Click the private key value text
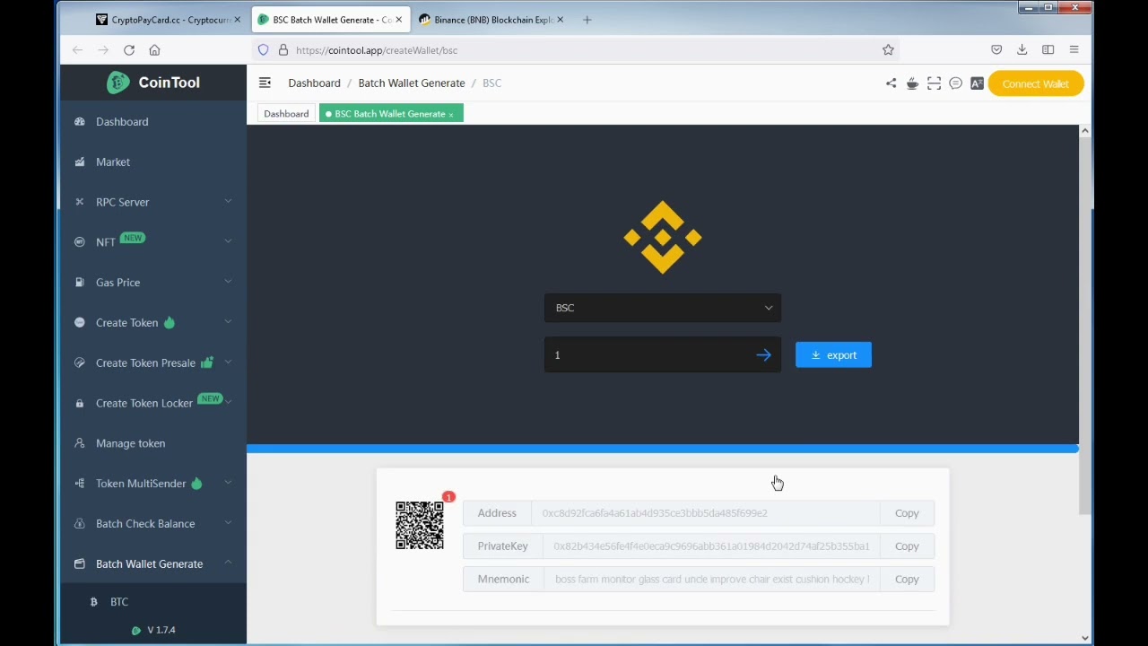Viewport: 1148px width, 646px height. (711, 546)
